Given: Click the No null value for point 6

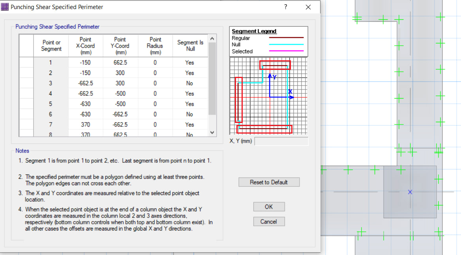Looking at the screenshot, I should (x=190, y=114).
